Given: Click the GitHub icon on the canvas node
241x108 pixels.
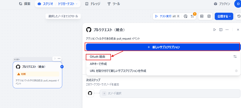Looking at the screenshot, I should (x=18, y=67).
